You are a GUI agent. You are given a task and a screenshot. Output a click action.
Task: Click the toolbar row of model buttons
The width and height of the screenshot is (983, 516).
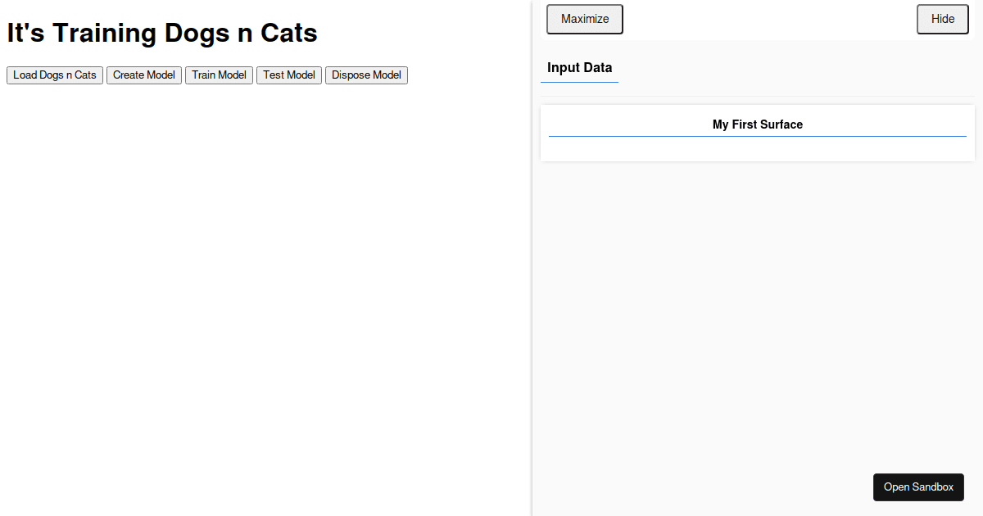click(205, 75)
